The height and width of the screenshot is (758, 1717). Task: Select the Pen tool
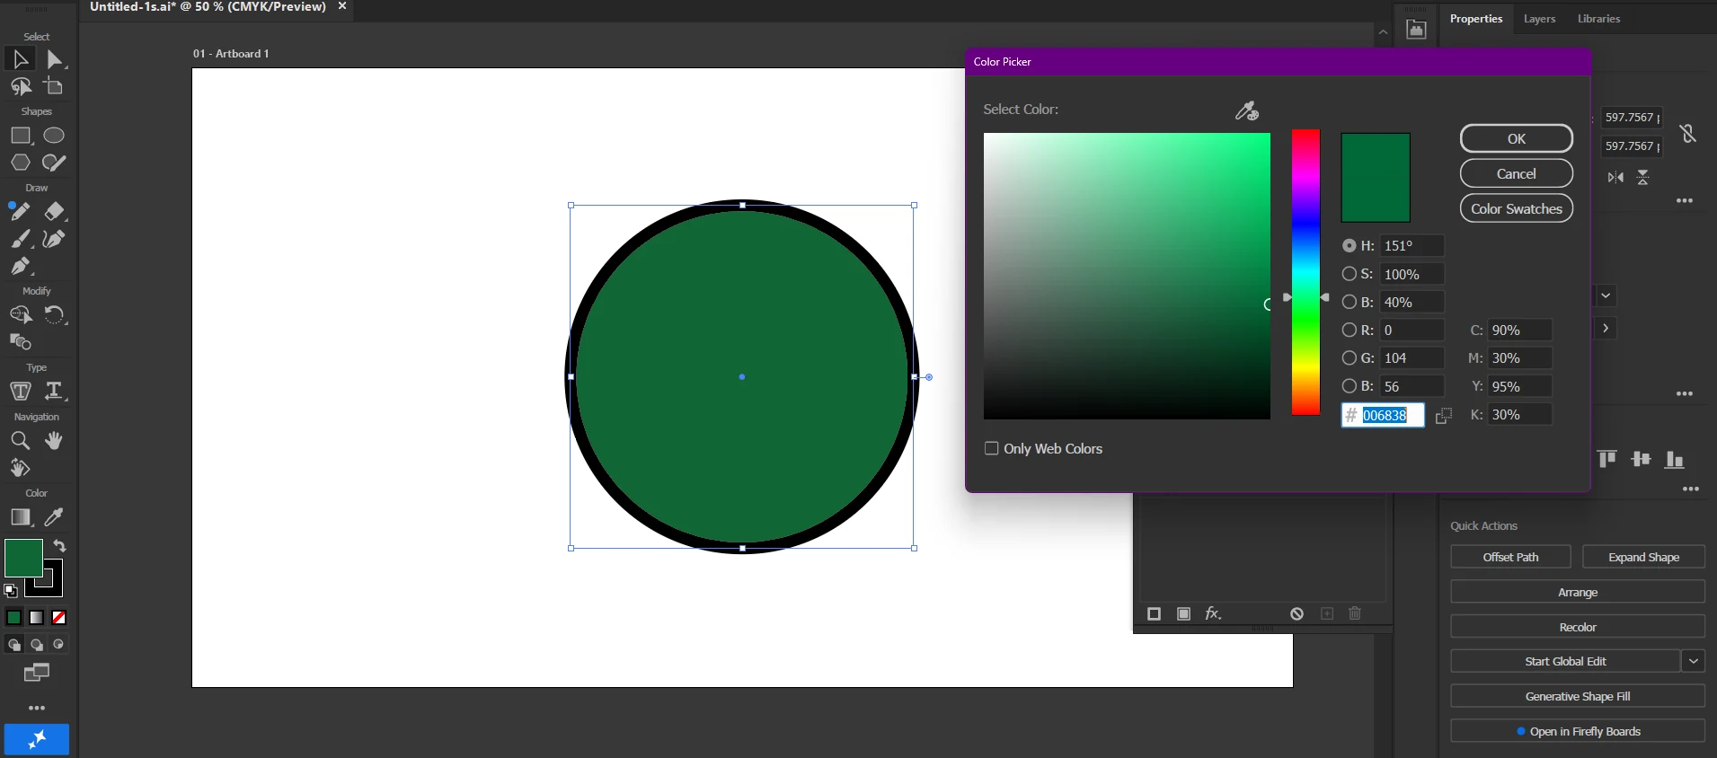coord(20,266)
